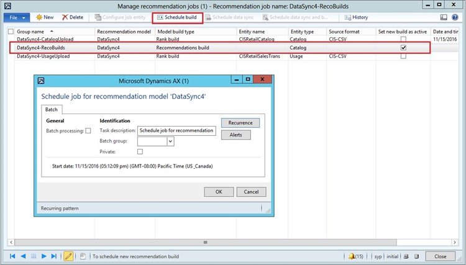The image size is (466, 265).
Task: Cancel the schedule job dialog
Action: (x=251, y=192)
